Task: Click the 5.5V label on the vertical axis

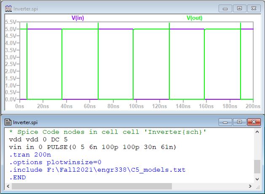Action: pos(10,22)
